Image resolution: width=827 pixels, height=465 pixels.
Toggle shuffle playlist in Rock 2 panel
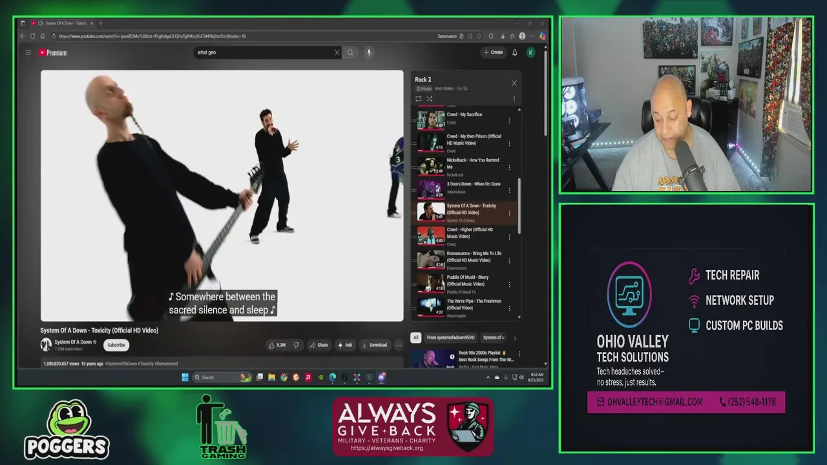tap(429, 99)
